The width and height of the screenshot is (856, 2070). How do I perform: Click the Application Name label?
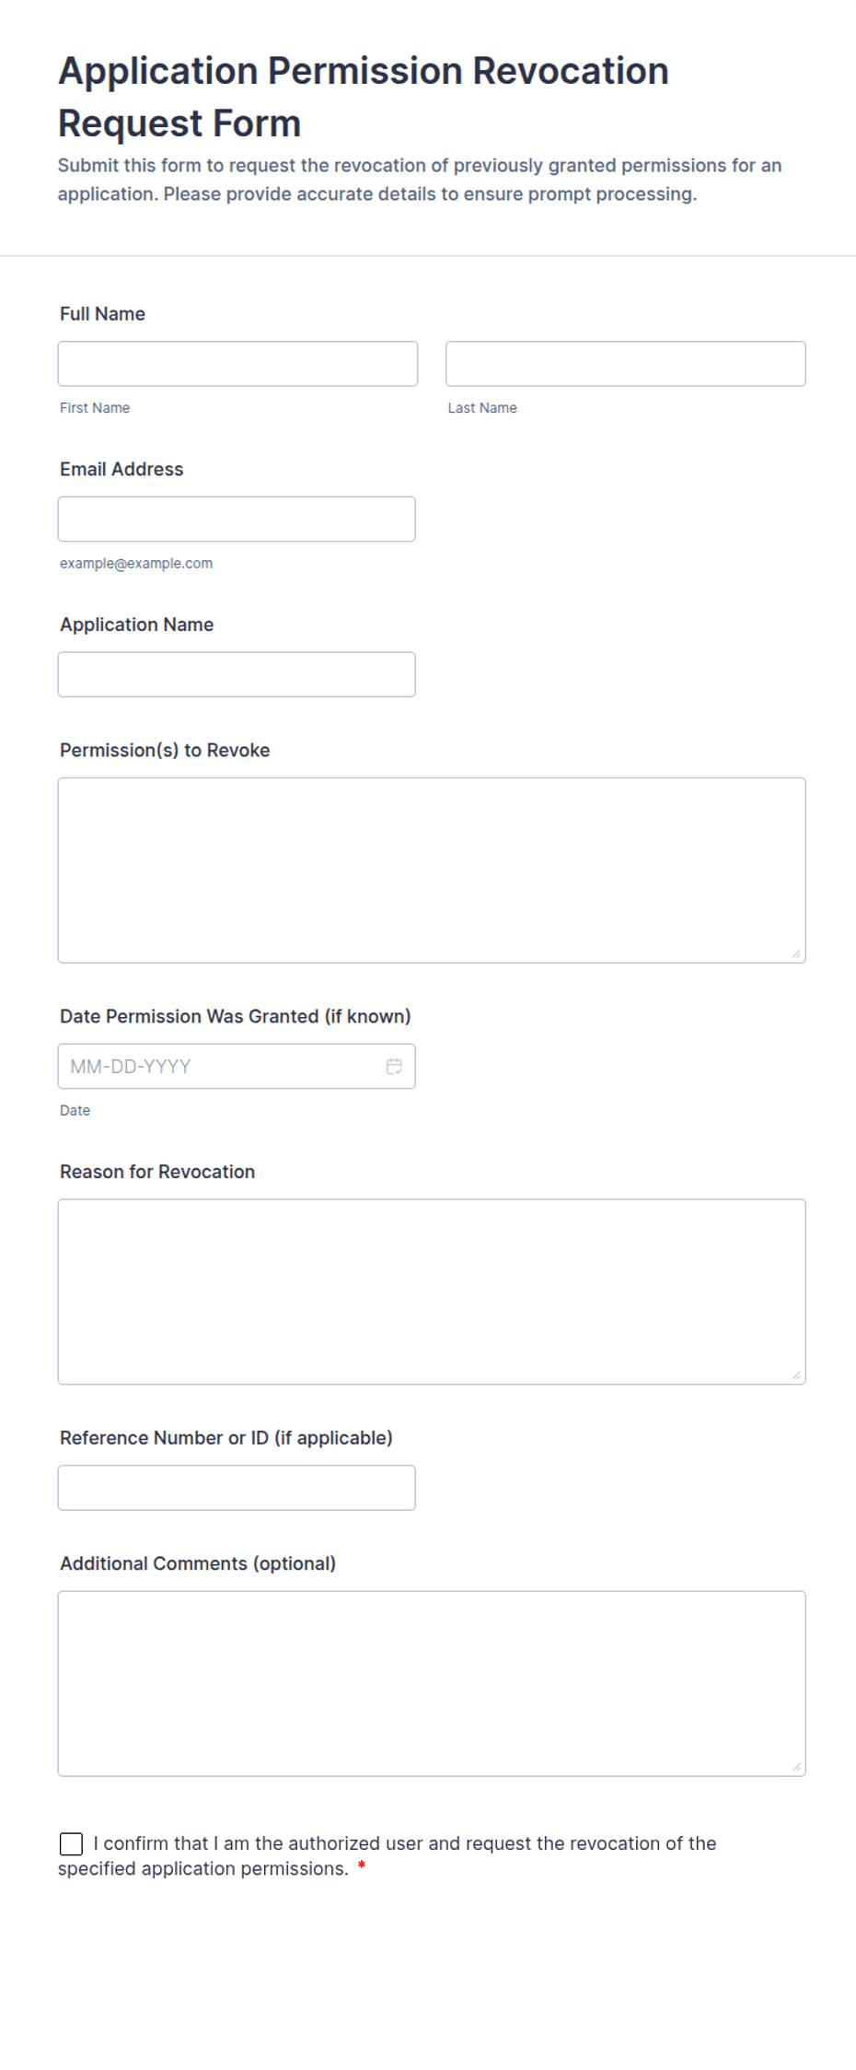pyautogui.click(x=136, y=625)
